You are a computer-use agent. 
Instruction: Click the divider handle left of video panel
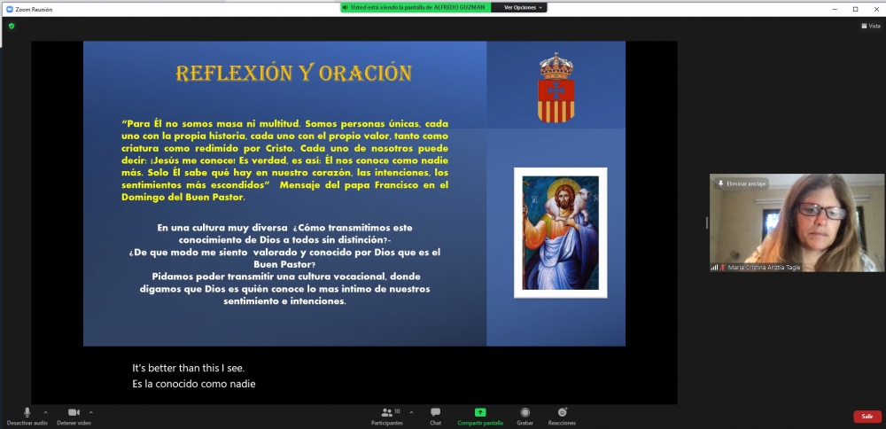tap(706, 222)
